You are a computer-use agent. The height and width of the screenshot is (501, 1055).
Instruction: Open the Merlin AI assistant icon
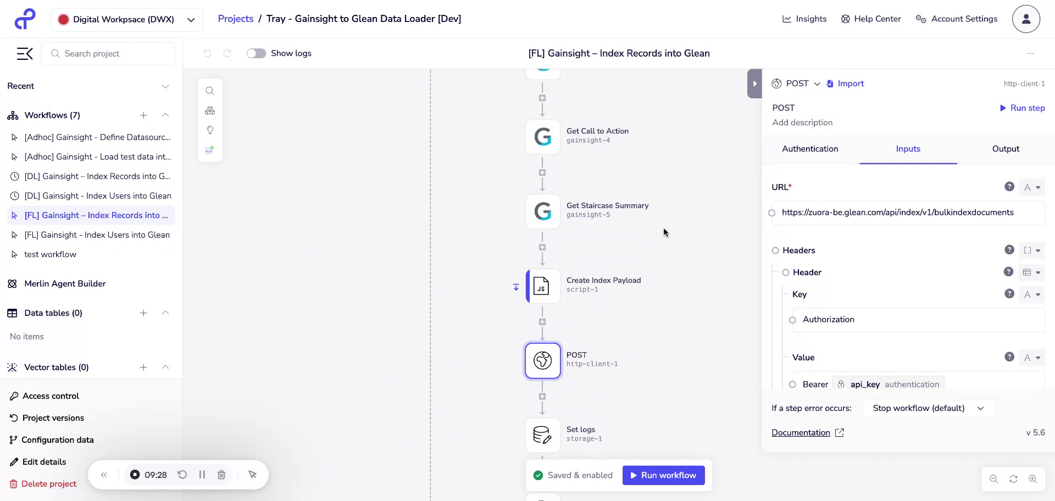click(x=210, y=149)
